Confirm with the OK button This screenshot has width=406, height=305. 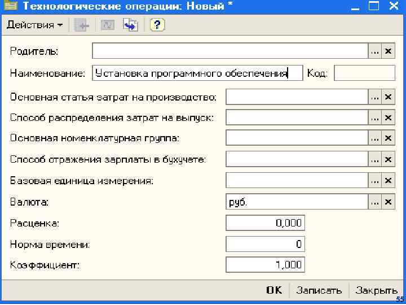pos(274,290)
